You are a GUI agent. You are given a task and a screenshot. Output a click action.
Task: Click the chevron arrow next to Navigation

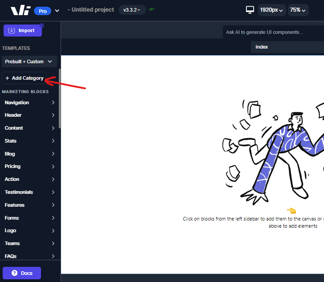point(53,102)
